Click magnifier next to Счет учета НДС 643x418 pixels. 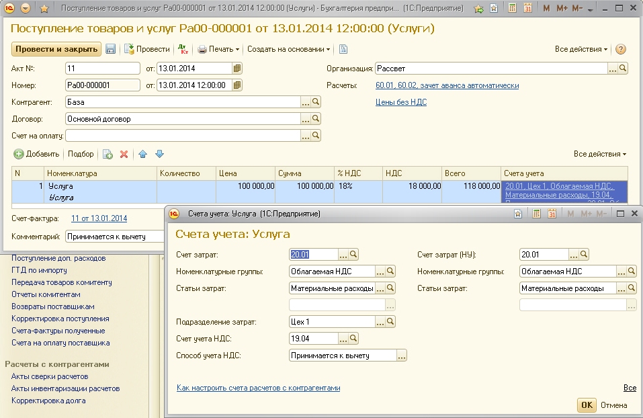click(353, 339)
